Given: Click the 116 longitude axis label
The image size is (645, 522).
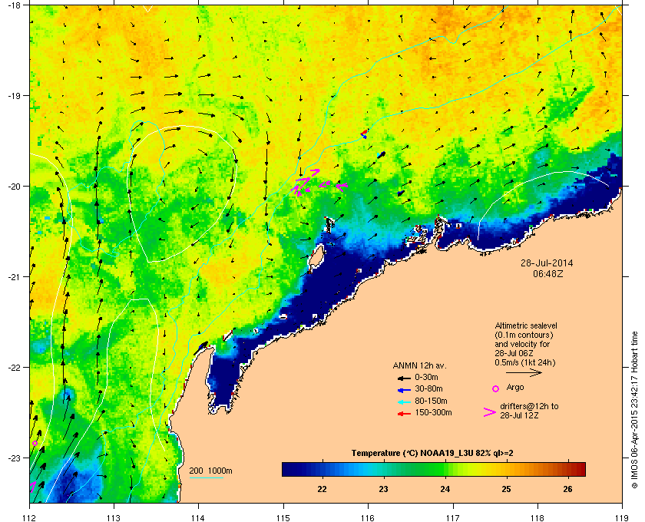Looking at the screenshot, I should click(368, 517).
